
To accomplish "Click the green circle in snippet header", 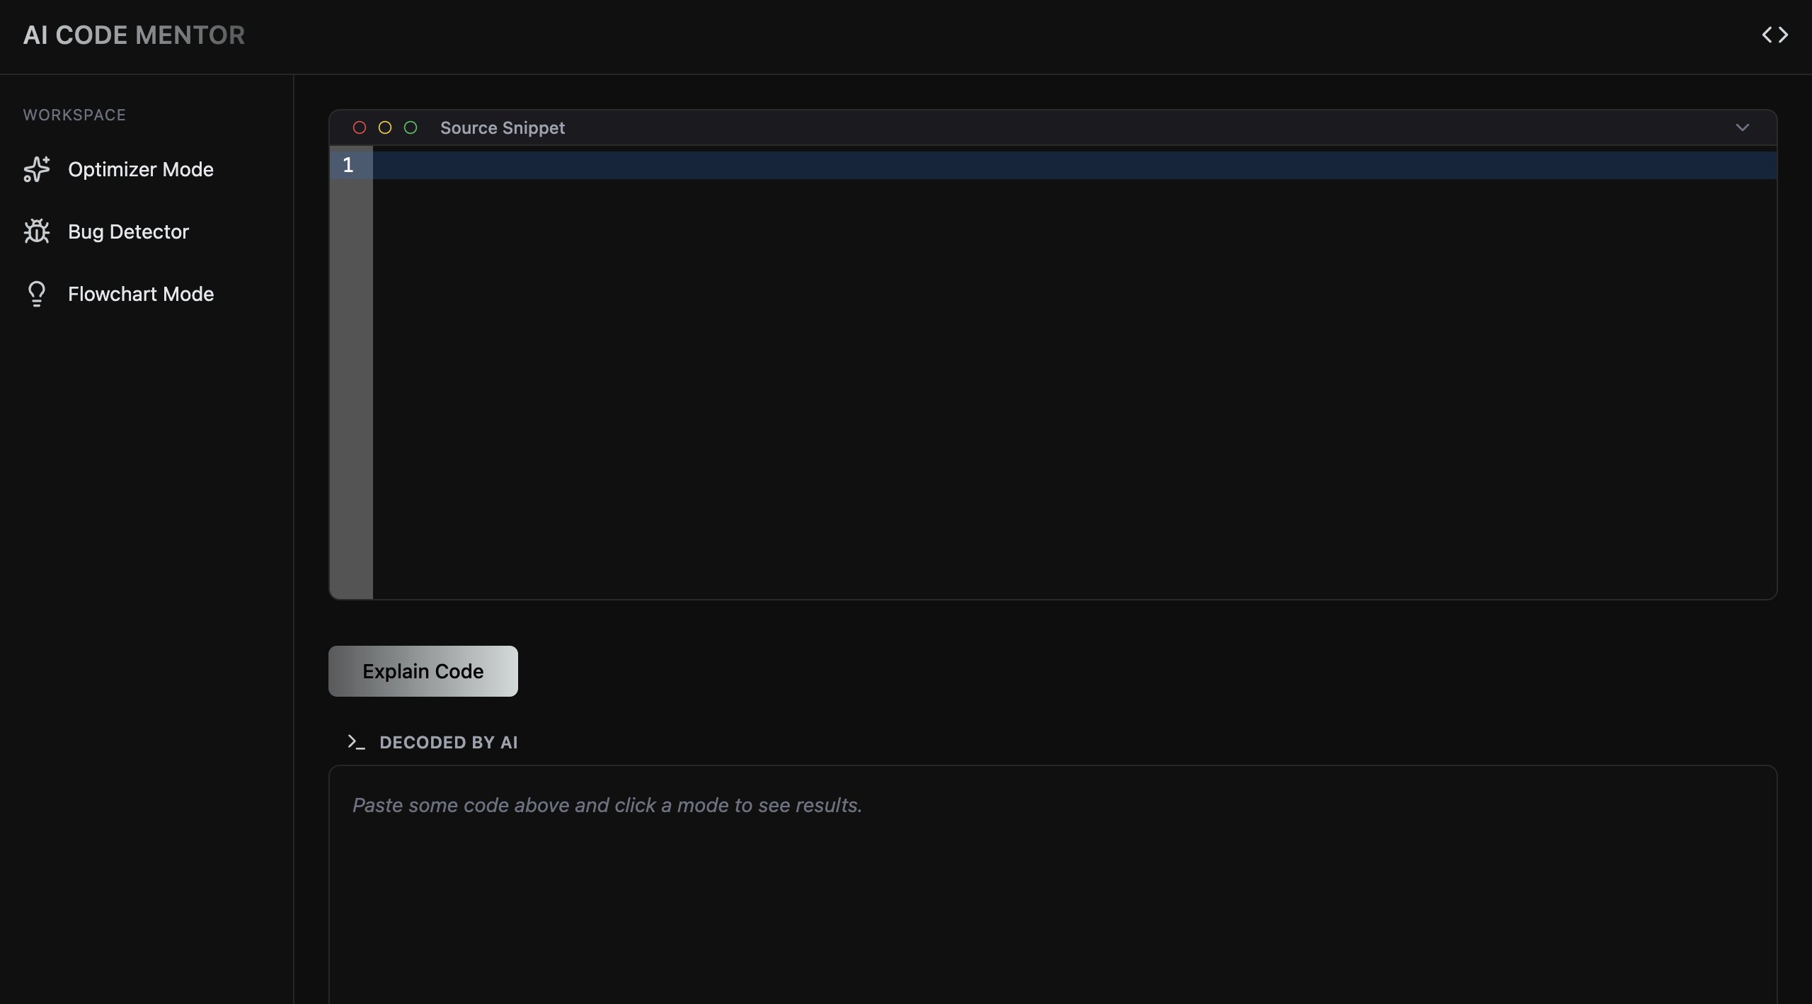I will click(x=411, y=127).
